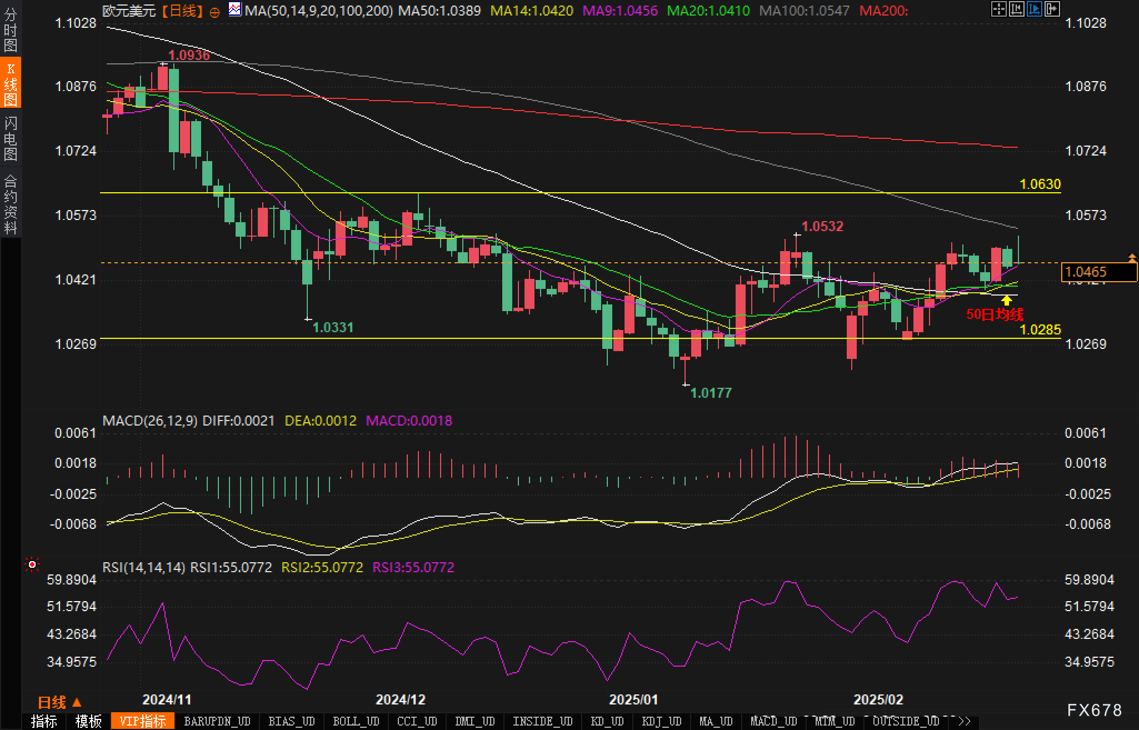1139x730 pixels.
Task: Open 合约资料 contract info panel
Action: click(11, 204)
